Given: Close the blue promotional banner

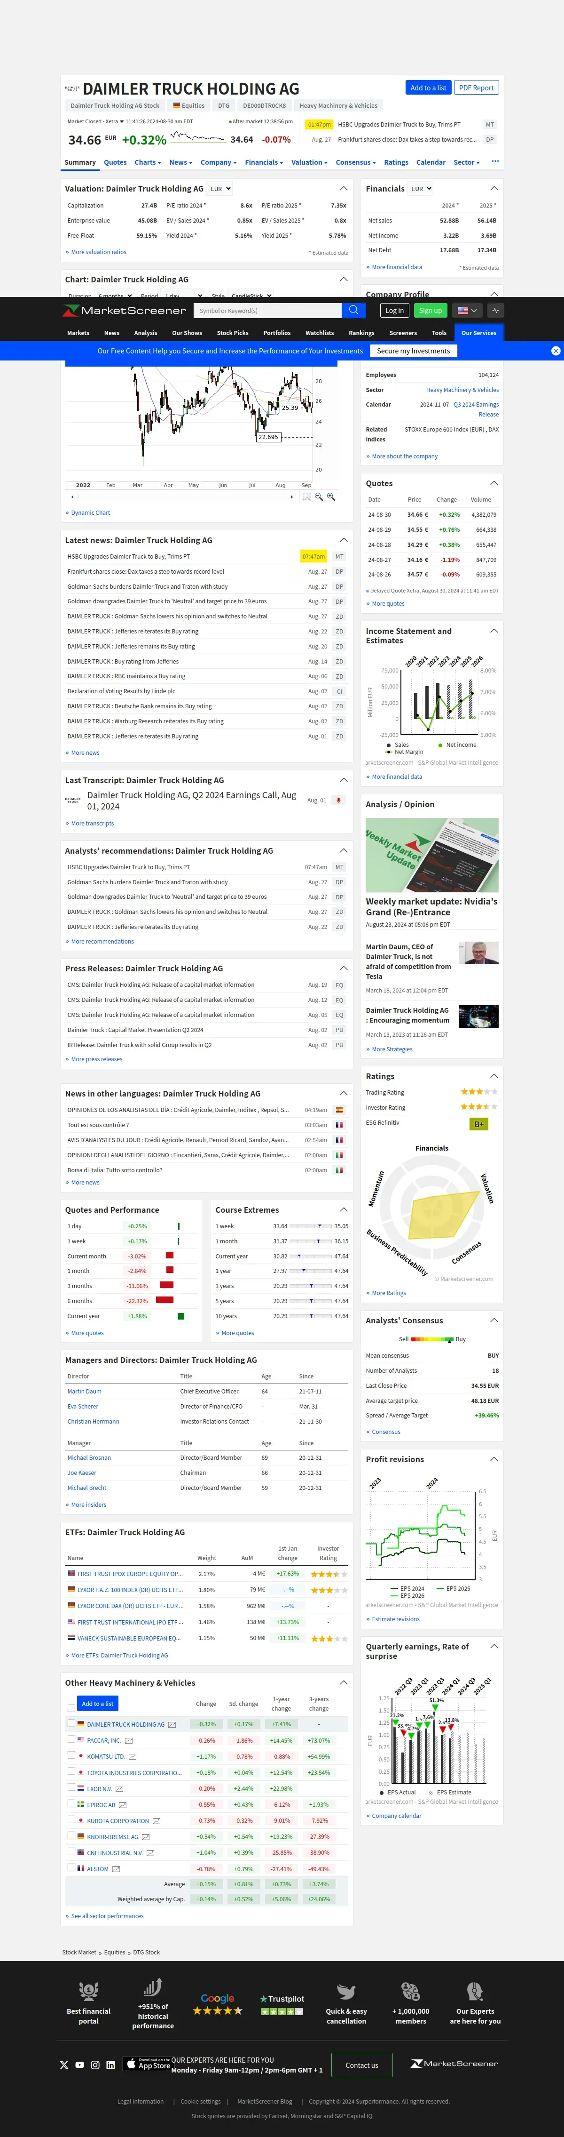Looking at the screenshot, I should coord(556,351).
